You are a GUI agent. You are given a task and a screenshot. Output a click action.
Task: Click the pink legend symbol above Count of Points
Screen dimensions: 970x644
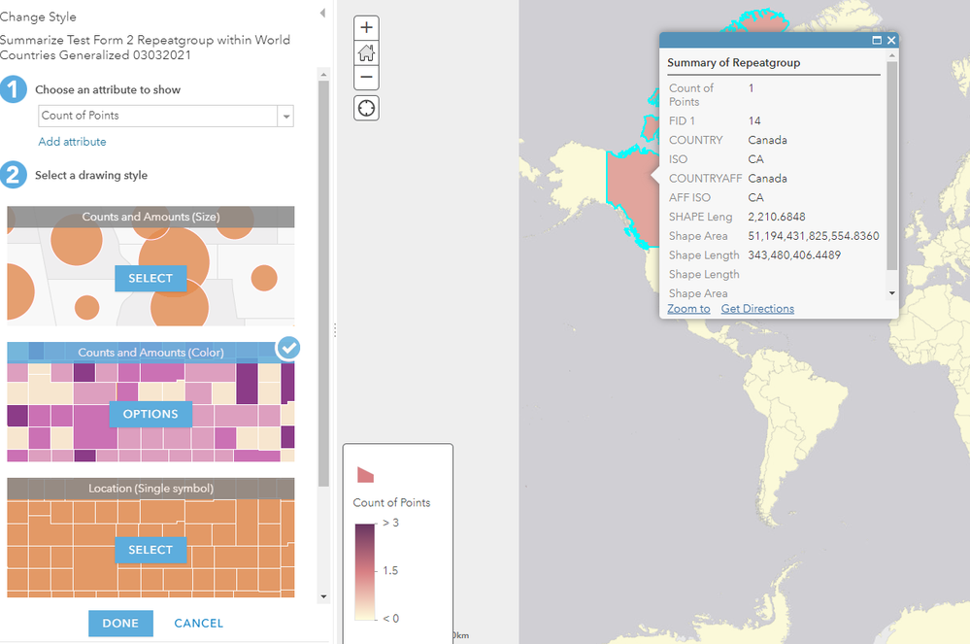point(366,475)
